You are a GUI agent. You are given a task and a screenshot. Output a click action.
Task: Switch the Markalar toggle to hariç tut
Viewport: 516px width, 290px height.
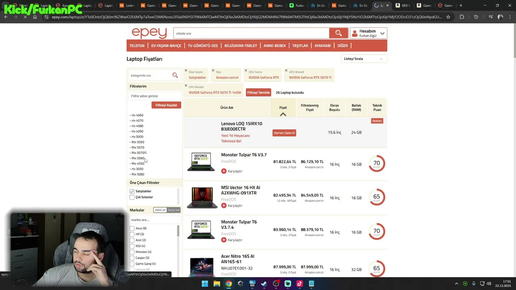174,210
